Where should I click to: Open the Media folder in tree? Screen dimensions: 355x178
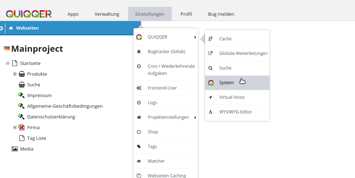(x=26, y=149)
